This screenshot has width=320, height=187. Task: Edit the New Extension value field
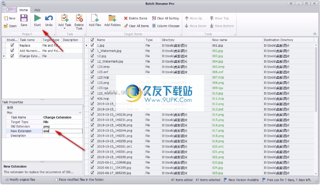coord(62,131)
